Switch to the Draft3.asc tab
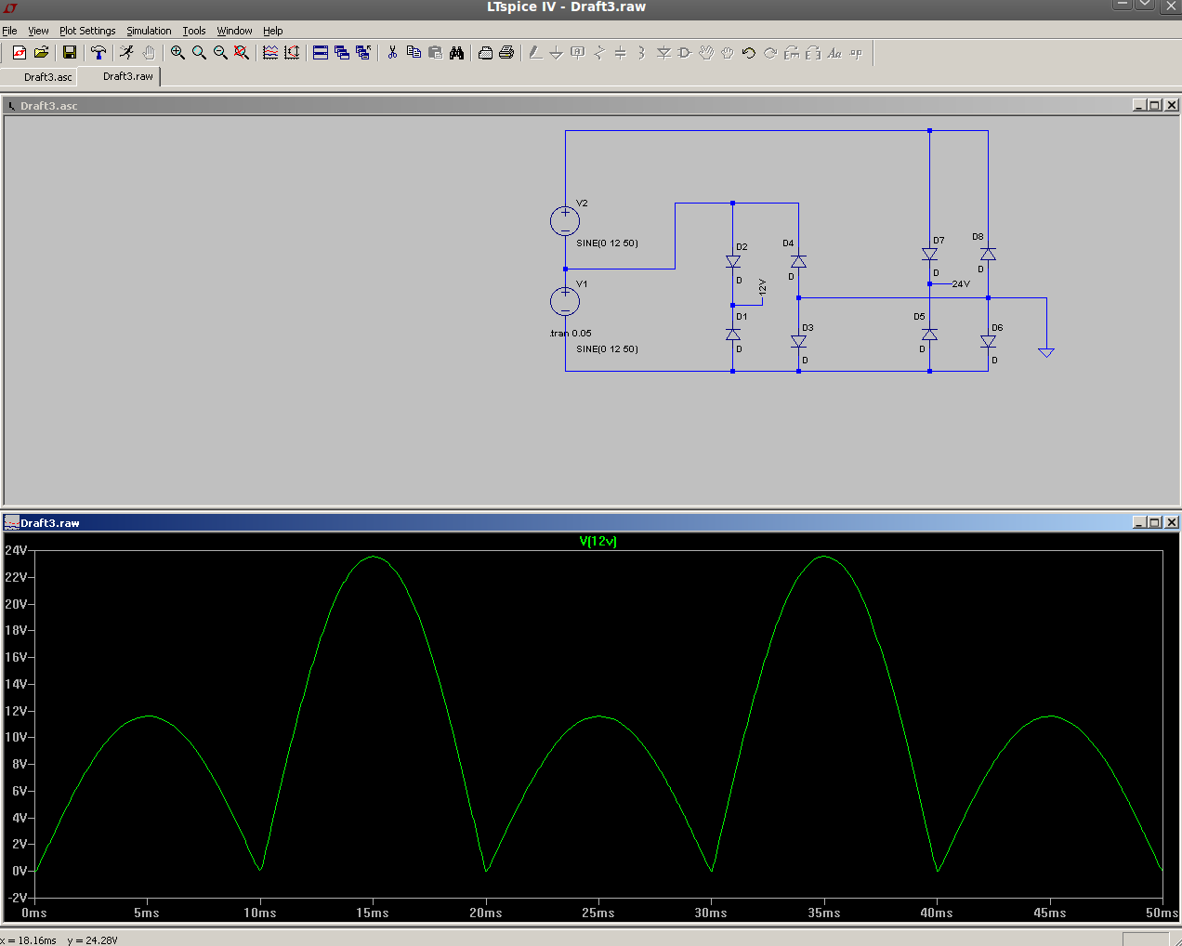1182x946 pixels. point(47,77)
